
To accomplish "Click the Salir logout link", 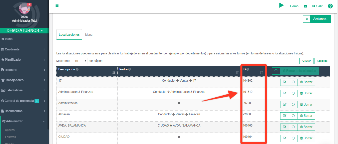I will [317, 6].
